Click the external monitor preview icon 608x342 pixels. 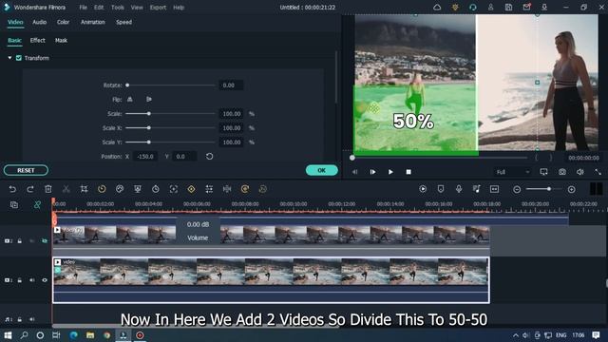(544, 172)
